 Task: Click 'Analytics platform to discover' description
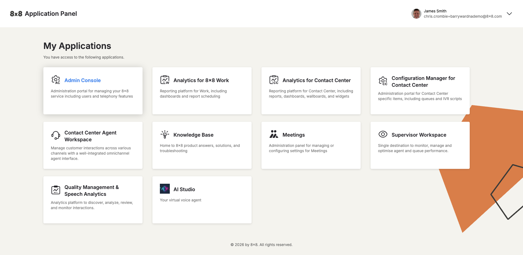pos(92,205)
